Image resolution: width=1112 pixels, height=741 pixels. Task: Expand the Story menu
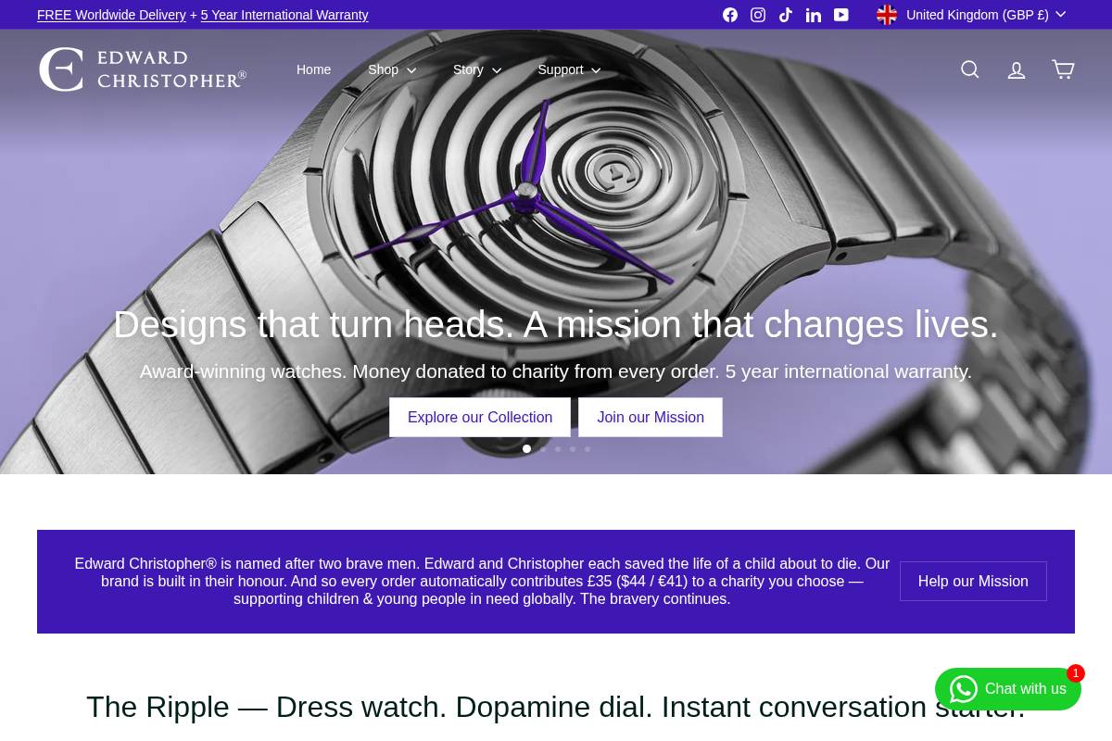[x=477, y=69]
